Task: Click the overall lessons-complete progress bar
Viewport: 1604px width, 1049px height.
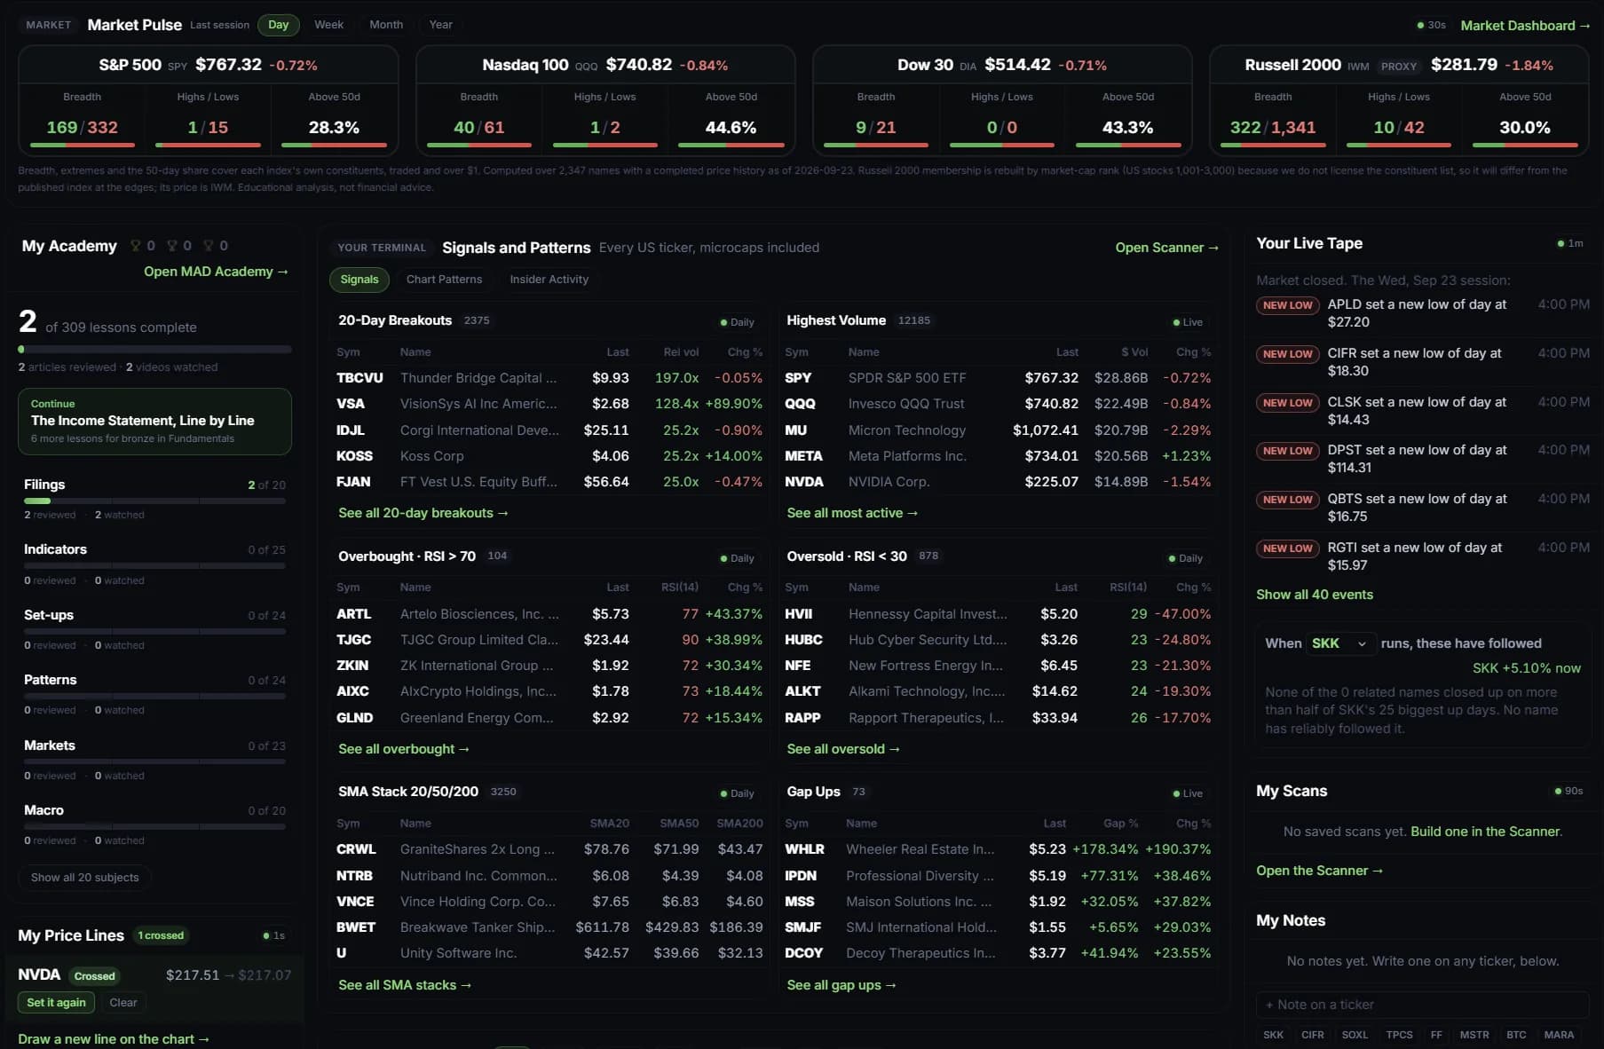Action: [x=154, y=350]
